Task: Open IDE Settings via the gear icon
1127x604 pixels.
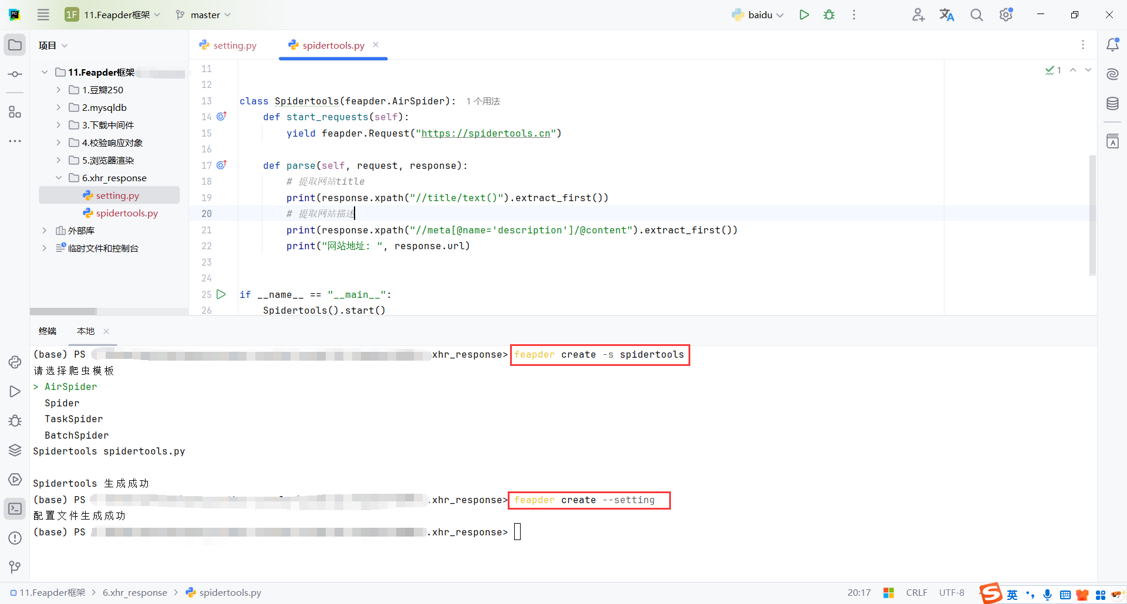Action: point(1006,14)
